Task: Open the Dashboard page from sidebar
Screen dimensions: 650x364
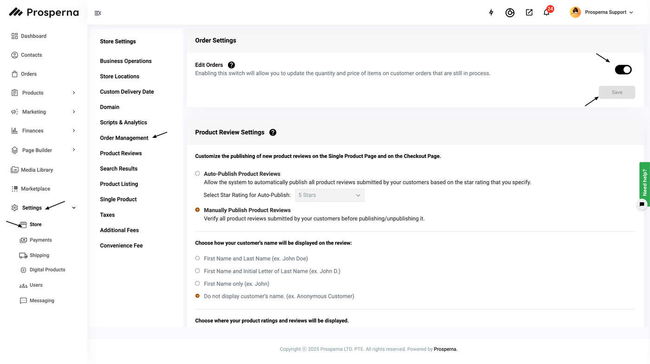Action: pos(33,36)
